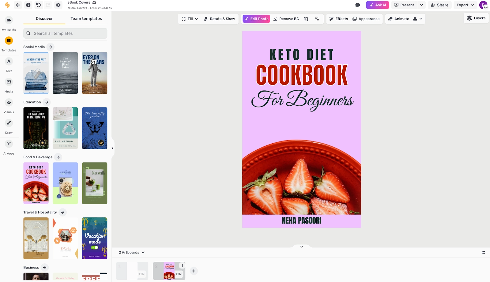Open AI Apps from sidebar

[x=9, y=144]
